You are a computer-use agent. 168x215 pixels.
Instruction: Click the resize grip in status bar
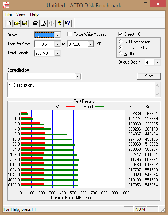click(x=163, y=210)
